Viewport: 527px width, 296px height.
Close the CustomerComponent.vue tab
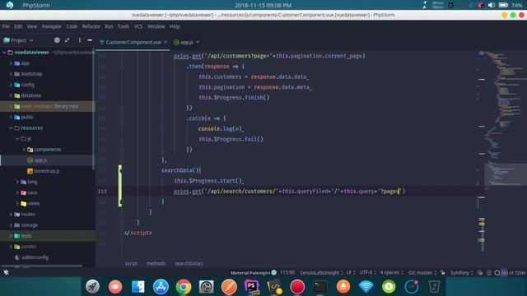[166, 42]
